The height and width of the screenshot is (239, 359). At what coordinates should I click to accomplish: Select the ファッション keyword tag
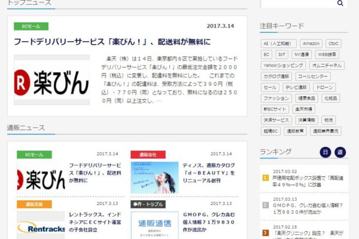(276, 99)
